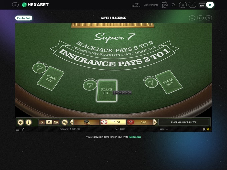Open the game info button
This screenshot has height=170, width=227.
pyautogui.click(x=29, y=122)
